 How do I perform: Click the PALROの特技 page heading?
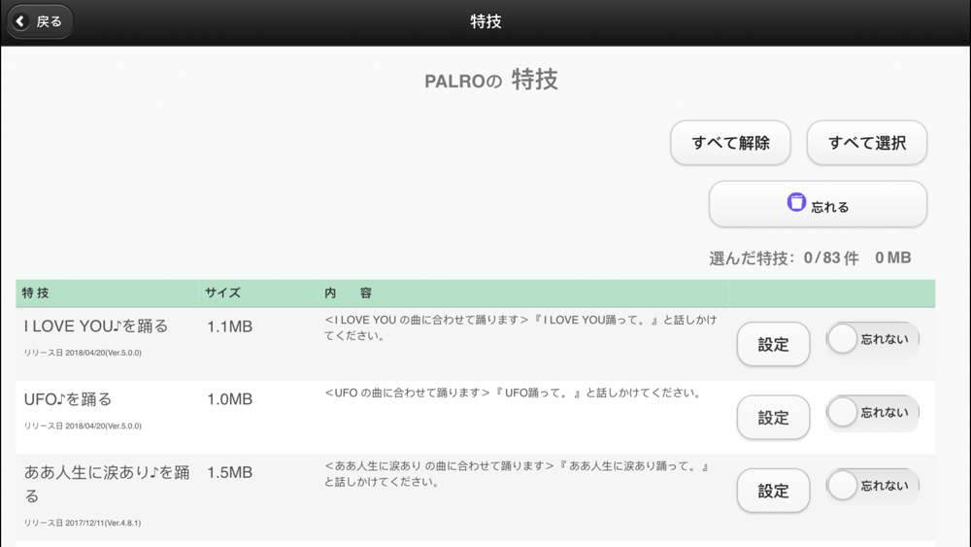click(x=491, y=80)
